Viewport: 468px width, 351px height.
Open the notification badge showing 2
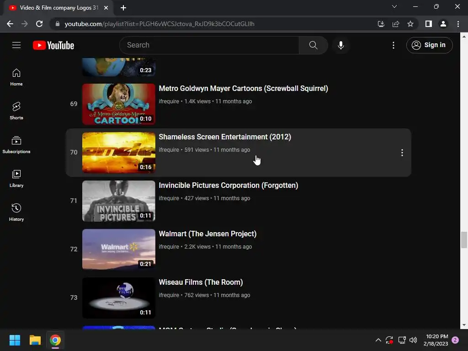(x=455, y=340)
